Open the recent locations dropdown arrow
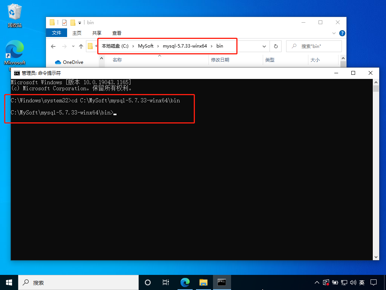Viewport: 386px width, 290px height. [x=73, y=46]
